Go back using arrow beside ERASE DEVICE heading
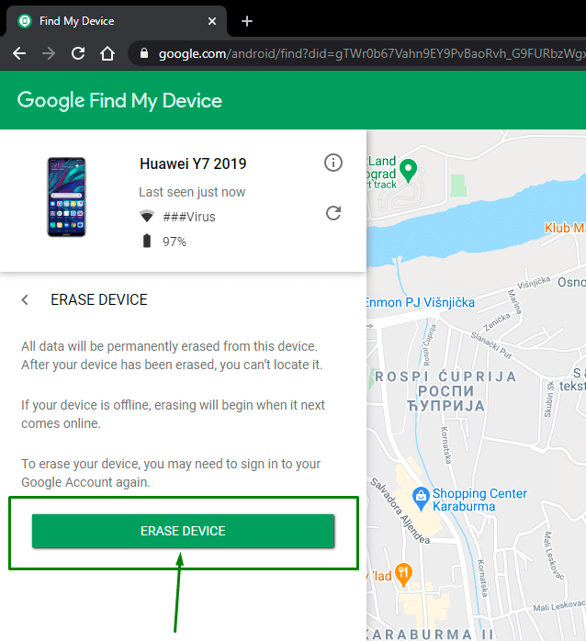The width and height of the screenshot is (586, 641). click(25, 299)
